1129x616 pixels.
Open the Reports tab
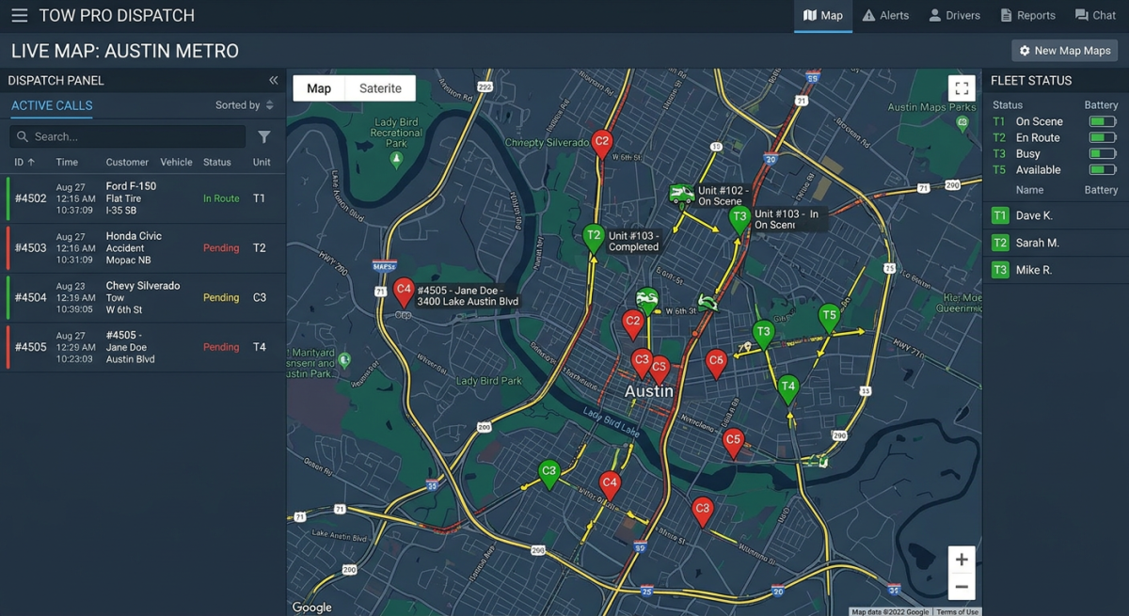pyautogui.click(x=1027, y=16)
